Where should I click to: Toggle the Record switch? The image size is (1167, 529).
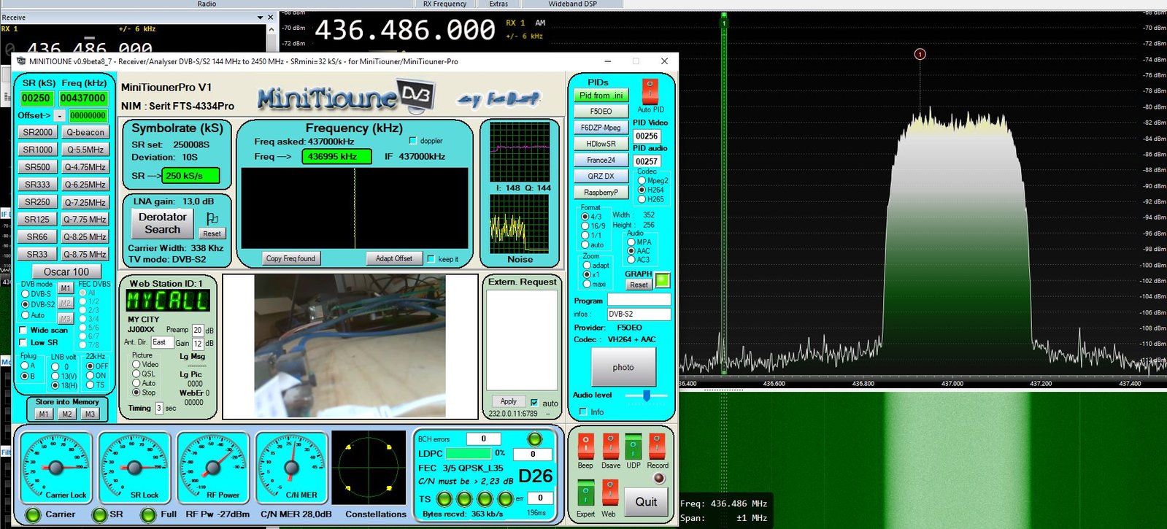tap(657, 447)
